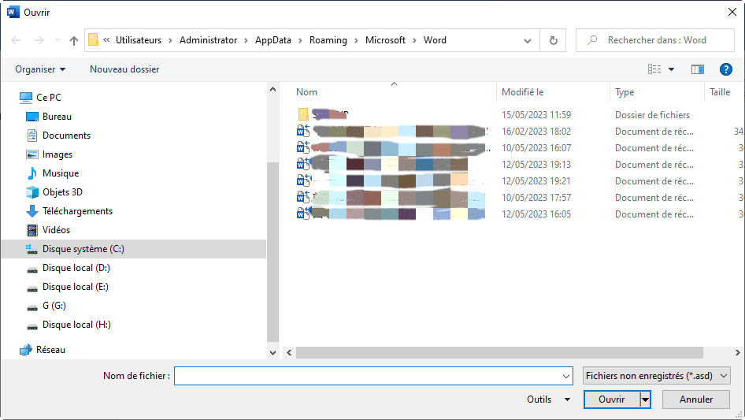Viewport: 745px width, 420px height.
Task: Click the horizontal scrollbar left arrow
Action: pyautogui.click(x=289, y=352)
